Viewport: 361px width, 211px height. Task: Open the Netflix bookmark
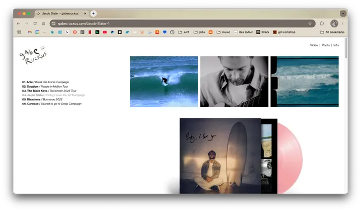pos(90,32)
